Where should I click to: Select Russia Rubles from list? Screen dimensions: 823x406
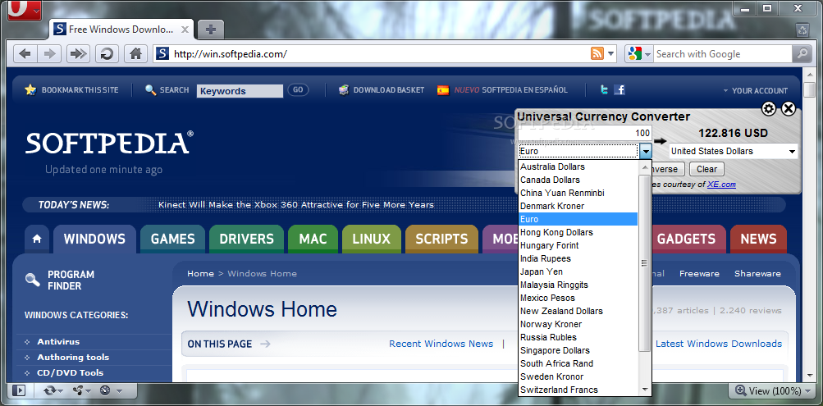coord(578,337)
